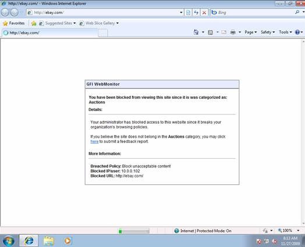Click the 'here' feedback report link
The height and width of the screenshot is (247, 305).
tap(94, 142)
